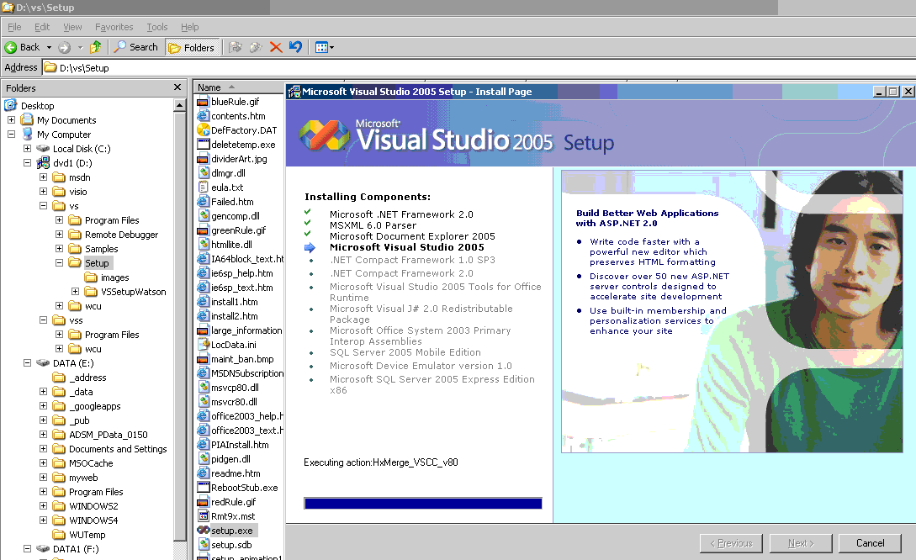Select the maint_ban.bmp file icon
This screenshot has height=560, width=916.
(204, 358)
